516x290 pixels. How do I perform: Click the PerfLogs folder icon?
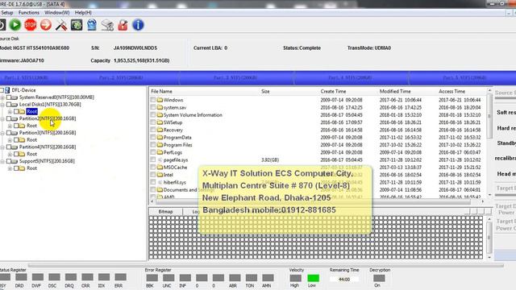pos(160,152)
